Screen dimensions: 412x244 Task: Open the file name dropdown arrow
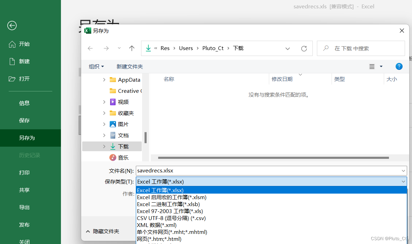403,171
